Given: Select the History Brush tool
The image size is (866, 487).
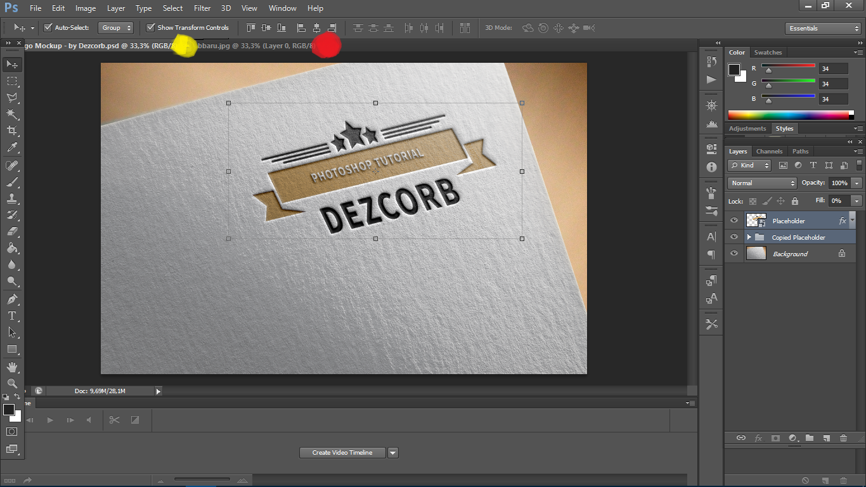Looking at the screenshot, I should (x=12, y=215).
